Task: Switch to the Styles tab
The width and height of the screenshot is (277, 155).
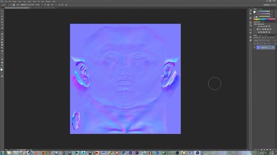Action: click(264, 22)
